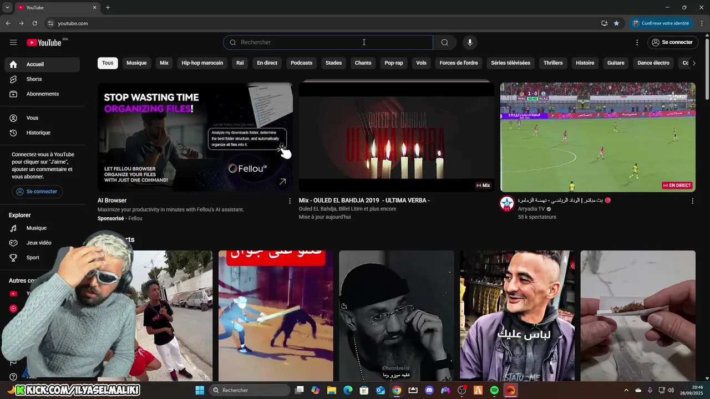This screenshot has height=399, width=710.
Task: Open Vous in the sidebar
Action: click(x=42, y=118)
